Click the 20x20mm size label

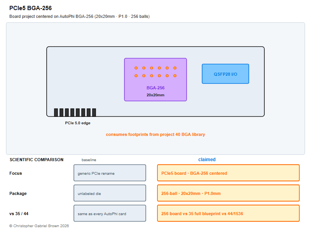click(x=155, y=95)
